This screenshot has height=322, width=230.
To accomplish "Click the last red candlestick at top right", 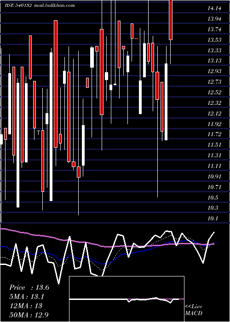I will coord(171,20).
